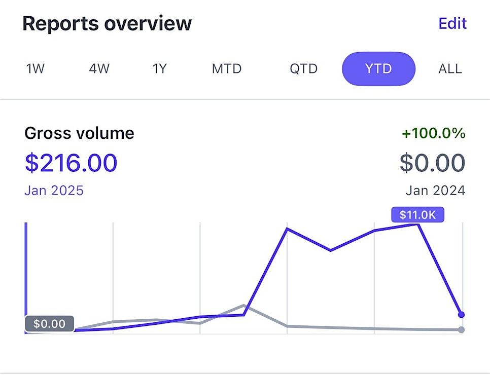Click the gray end data point
The height and width of the screenshot is (375, 490).
[x=461, y=330]
